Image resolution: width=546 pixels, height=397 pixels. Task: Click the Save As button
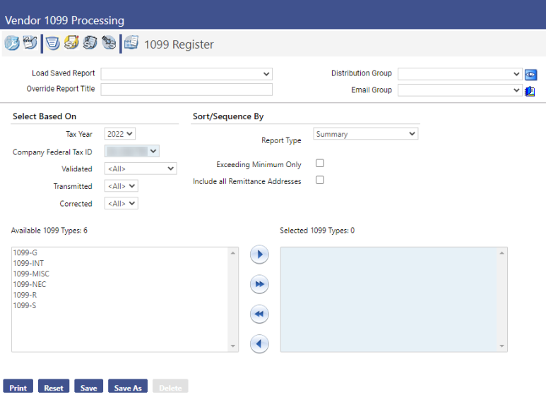(128, 387)
